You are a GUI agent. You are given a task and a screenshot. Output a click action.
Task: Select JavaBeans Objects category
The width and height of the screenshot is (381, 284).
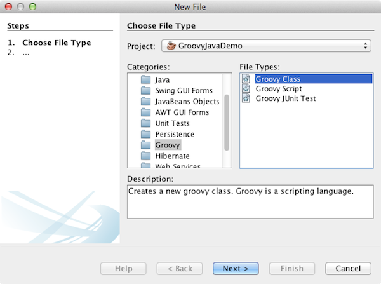pyautogui.click(x=187, y=102)
